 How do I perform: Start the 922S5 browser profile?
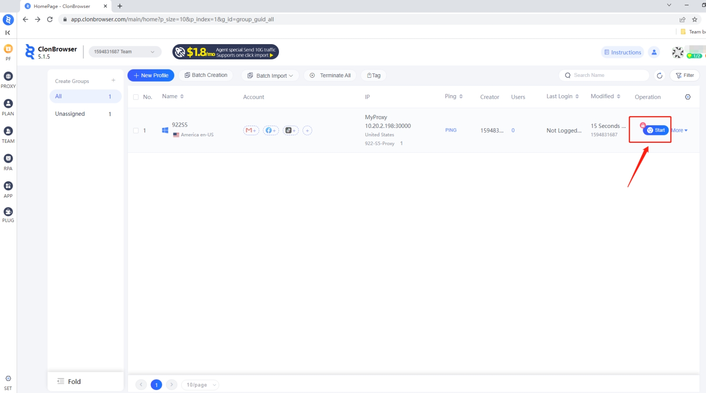click(656, 130)
